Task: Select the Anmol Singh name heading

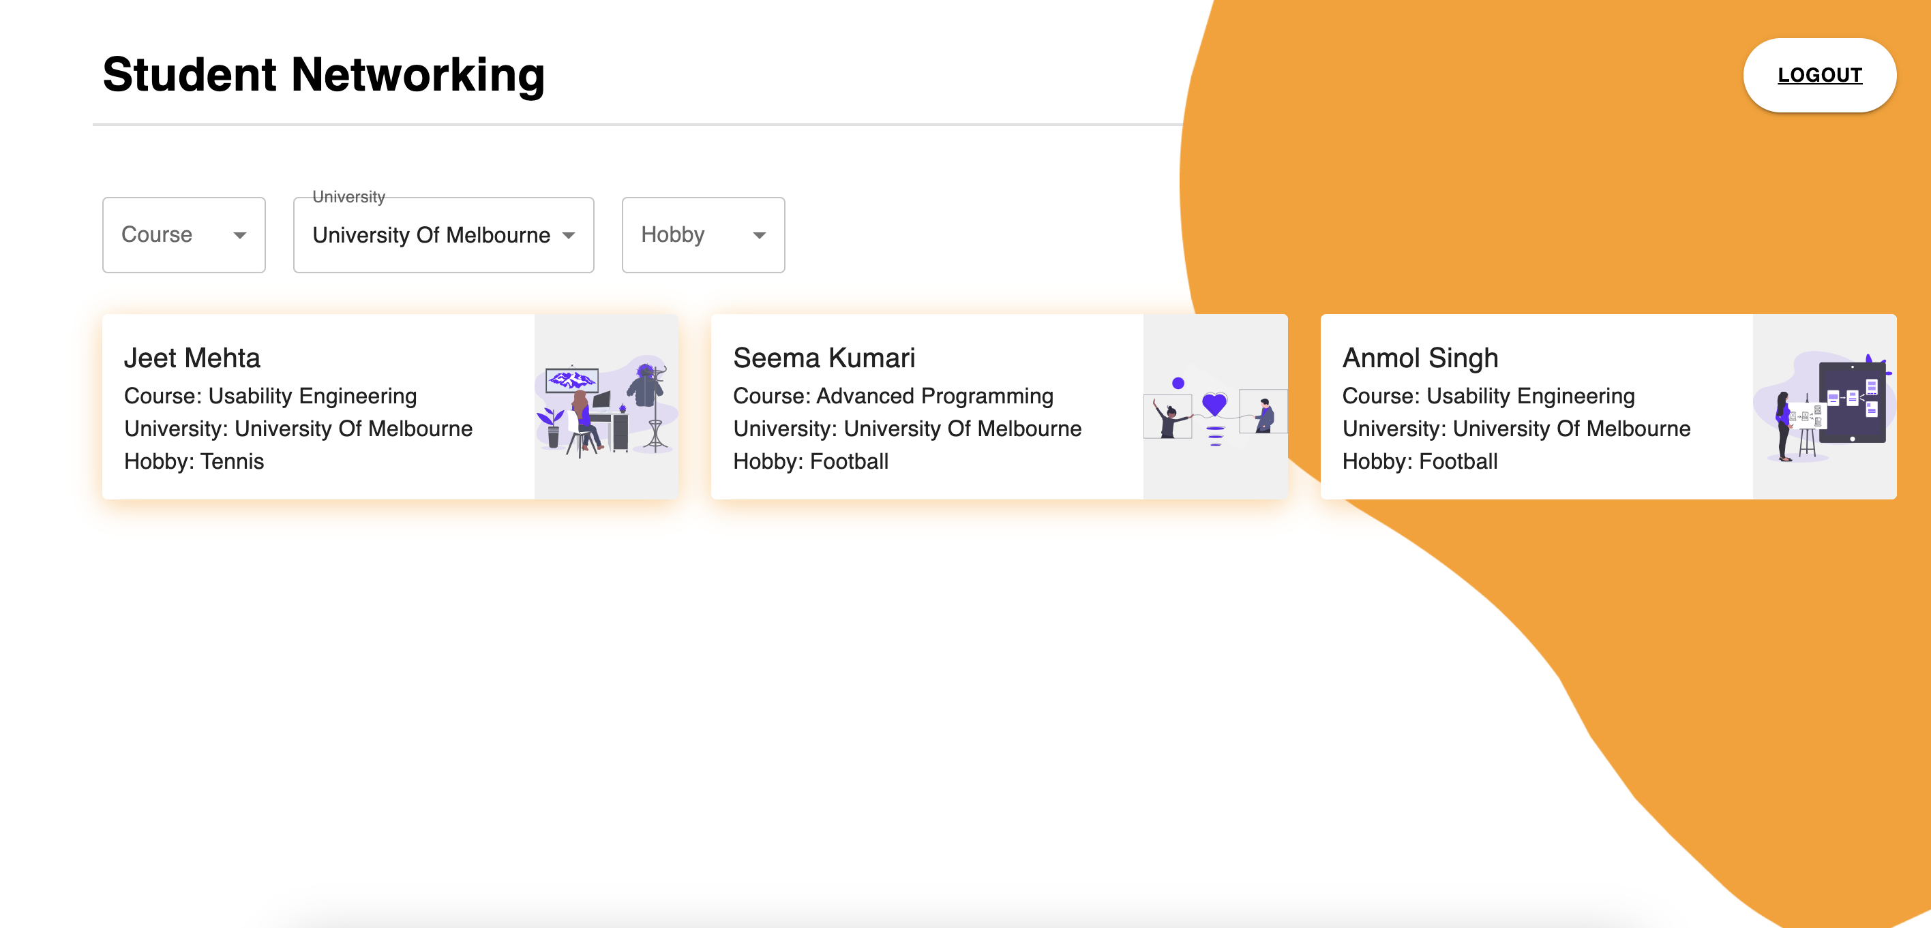Action: pyautogui.click(x=1420, y=358)
